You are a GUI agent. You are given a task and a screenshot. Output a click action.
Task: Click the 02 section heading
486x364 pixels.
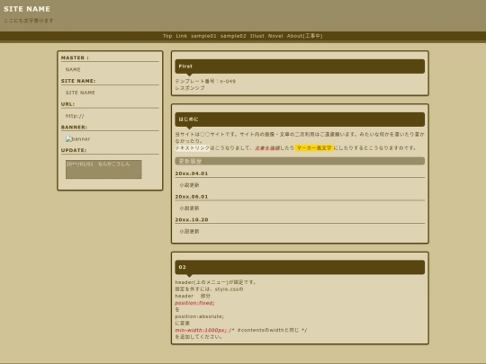300,267
